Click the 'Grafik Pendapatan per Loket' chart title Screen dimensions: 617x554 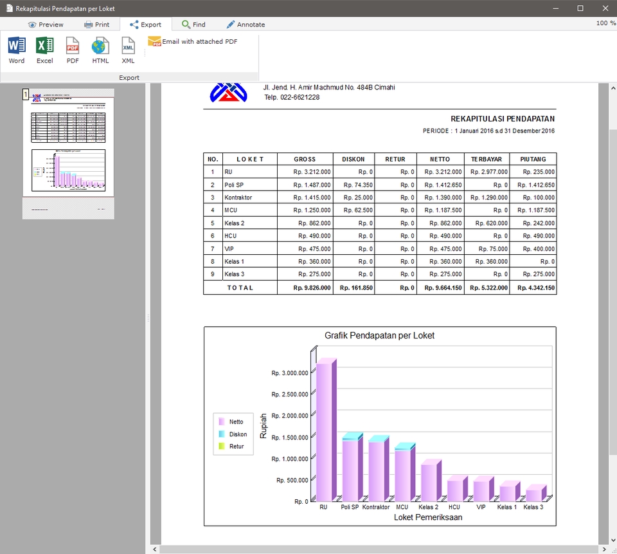click(379, 335)
